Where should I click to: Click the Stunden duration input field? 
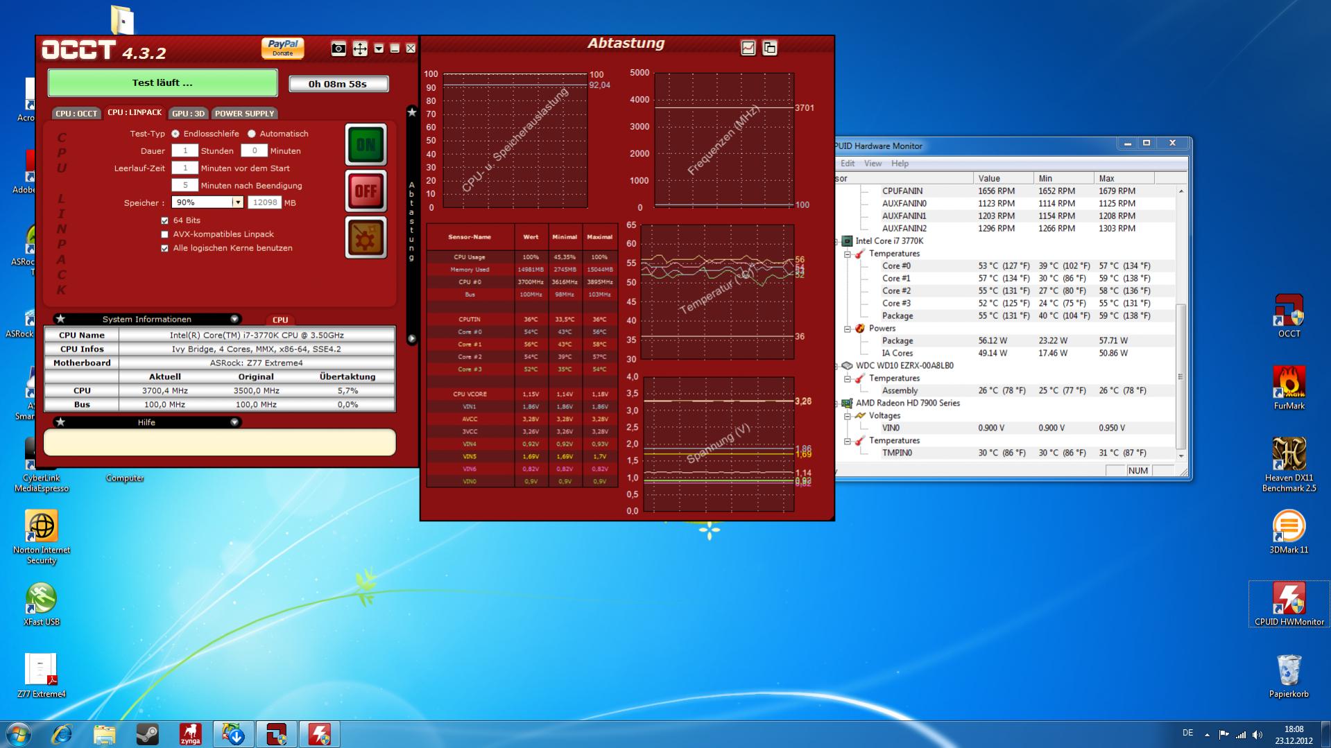tap(184, 150)
